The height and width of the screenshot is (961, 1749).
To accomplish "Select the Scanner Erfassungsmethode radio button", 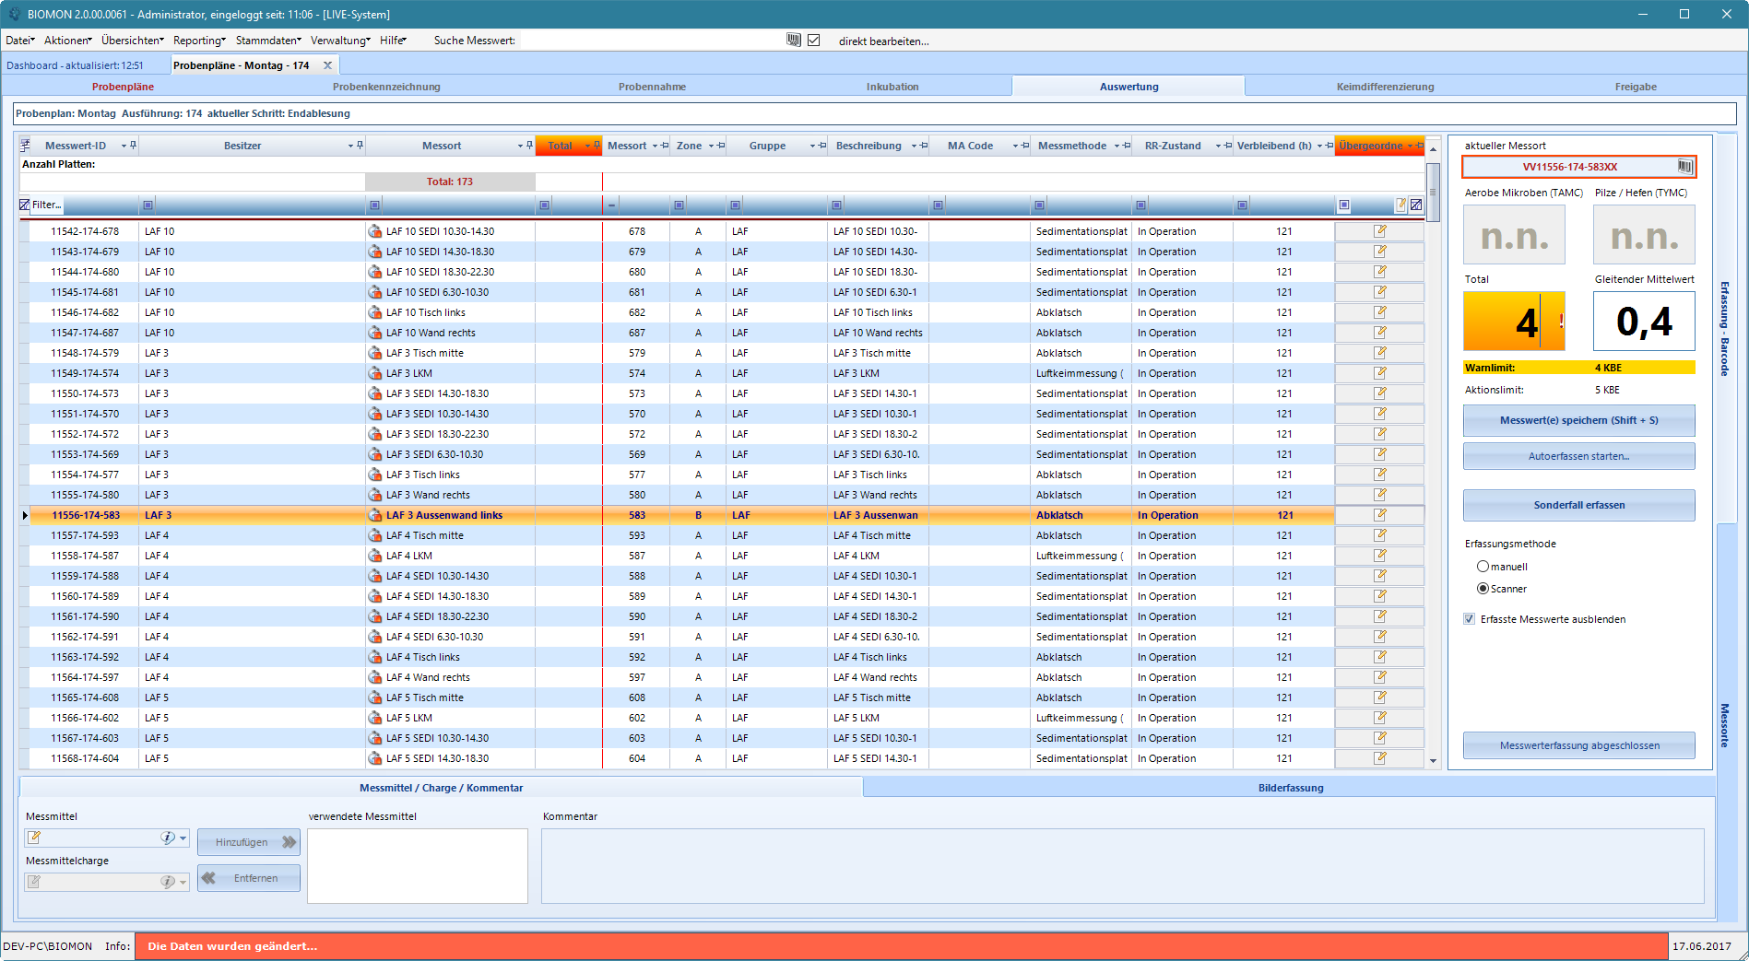I will (1483, 589).
